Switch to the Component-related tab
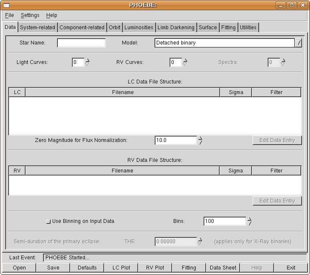The image size is (310, 275). [x=82, y=28]
